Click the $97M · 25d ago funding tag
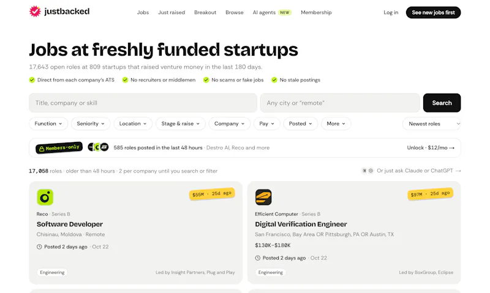The width and height of the screenshot is (490, 293). [431, 194]
